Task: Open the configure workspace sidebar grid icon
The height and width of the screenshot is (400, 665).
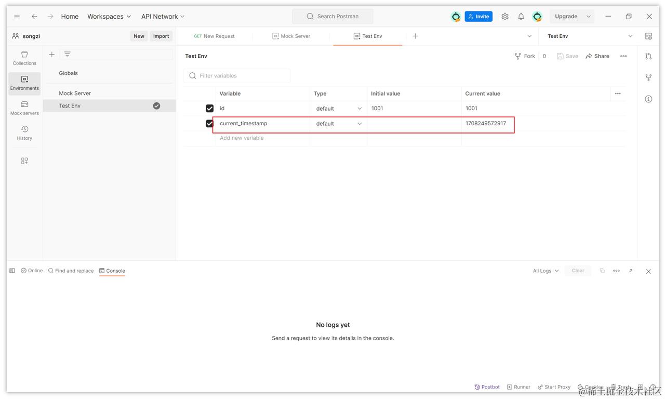Action: click(24, 161)
